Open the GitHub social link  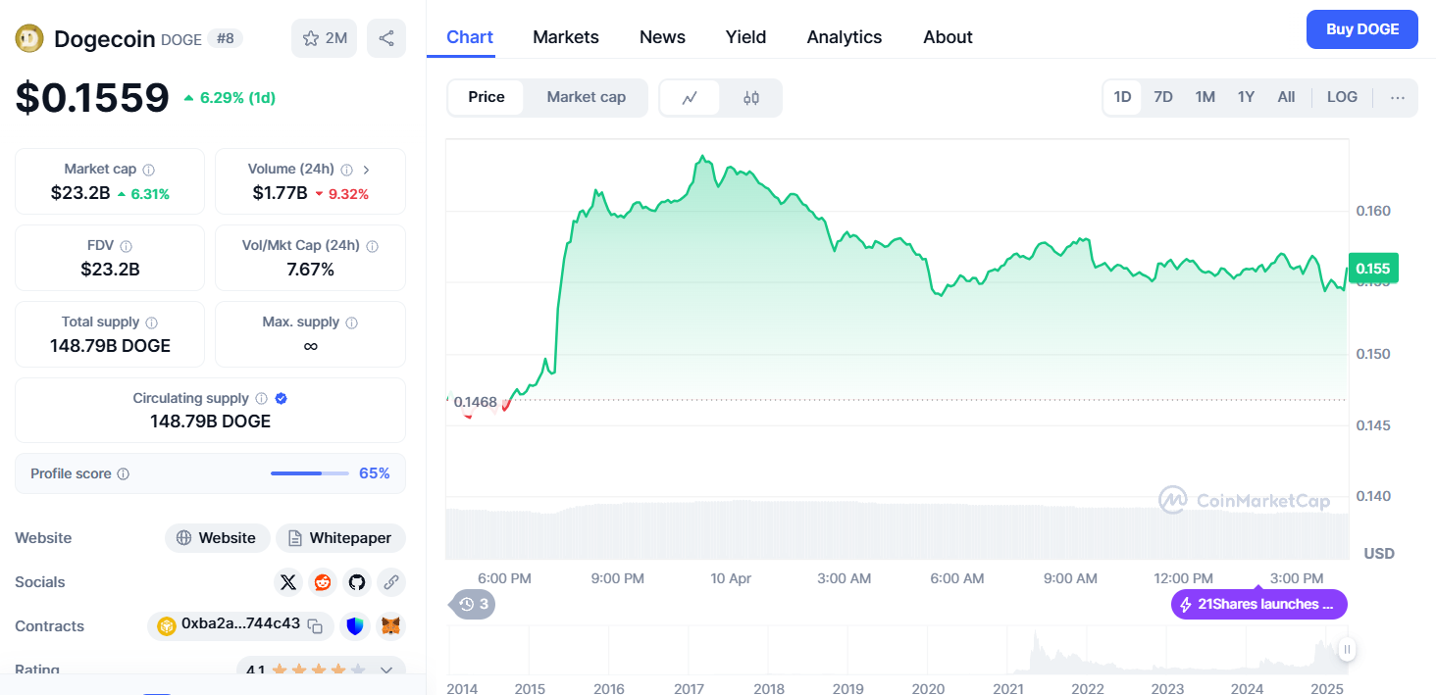[357, 582]
